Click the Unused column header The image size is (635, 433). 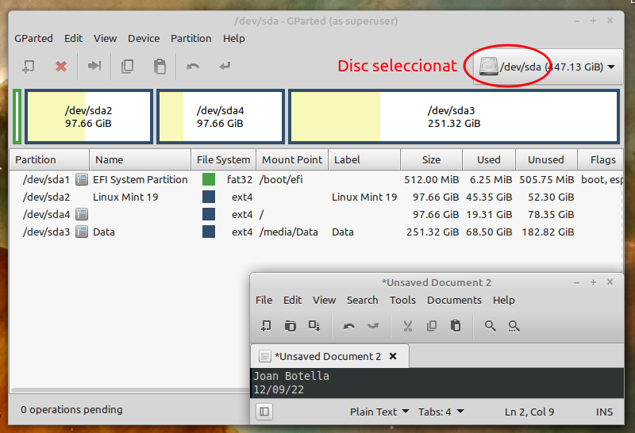[x=545, y=159]
